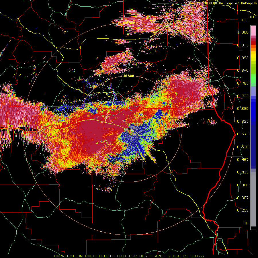The height and width of the screenshot is (258, 258).
Task: Click the Correlation Coefficient KPDT caption
Action: coord(129,256)
